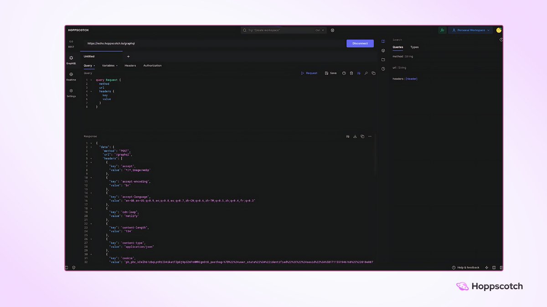Collapse query line 1 fold arrow
Screen dimensions: 547x307
pos(91,80)
